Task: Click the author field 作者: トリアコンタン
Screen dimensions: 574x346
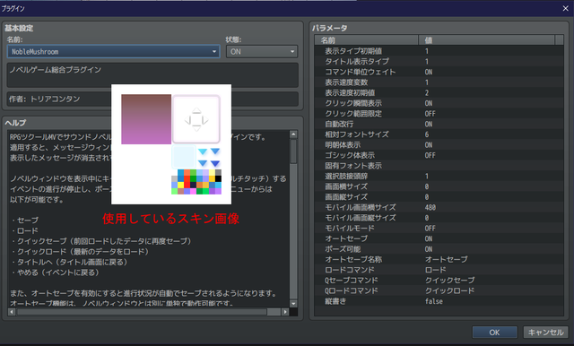Action: (x=152, y=99)
